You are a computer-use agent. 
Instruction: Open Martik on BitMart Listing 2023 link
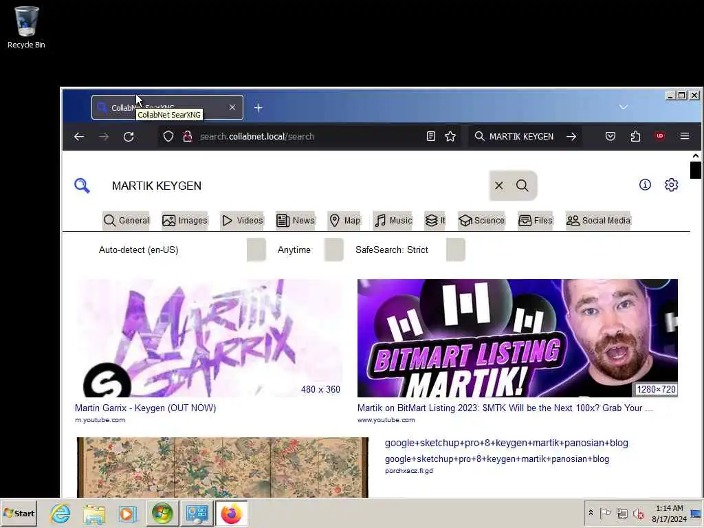[505, 408]
